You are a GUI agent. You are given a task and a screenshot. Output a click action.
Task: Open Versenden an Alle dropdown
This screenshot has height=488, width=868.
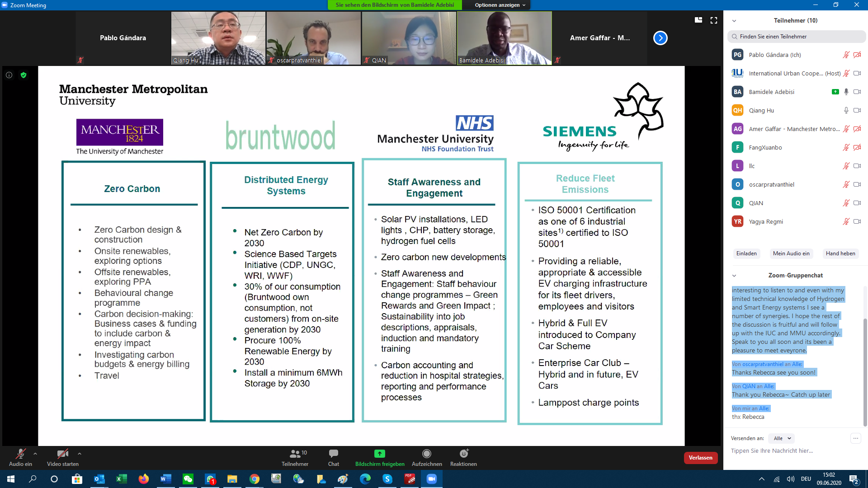tap(782, 438)
